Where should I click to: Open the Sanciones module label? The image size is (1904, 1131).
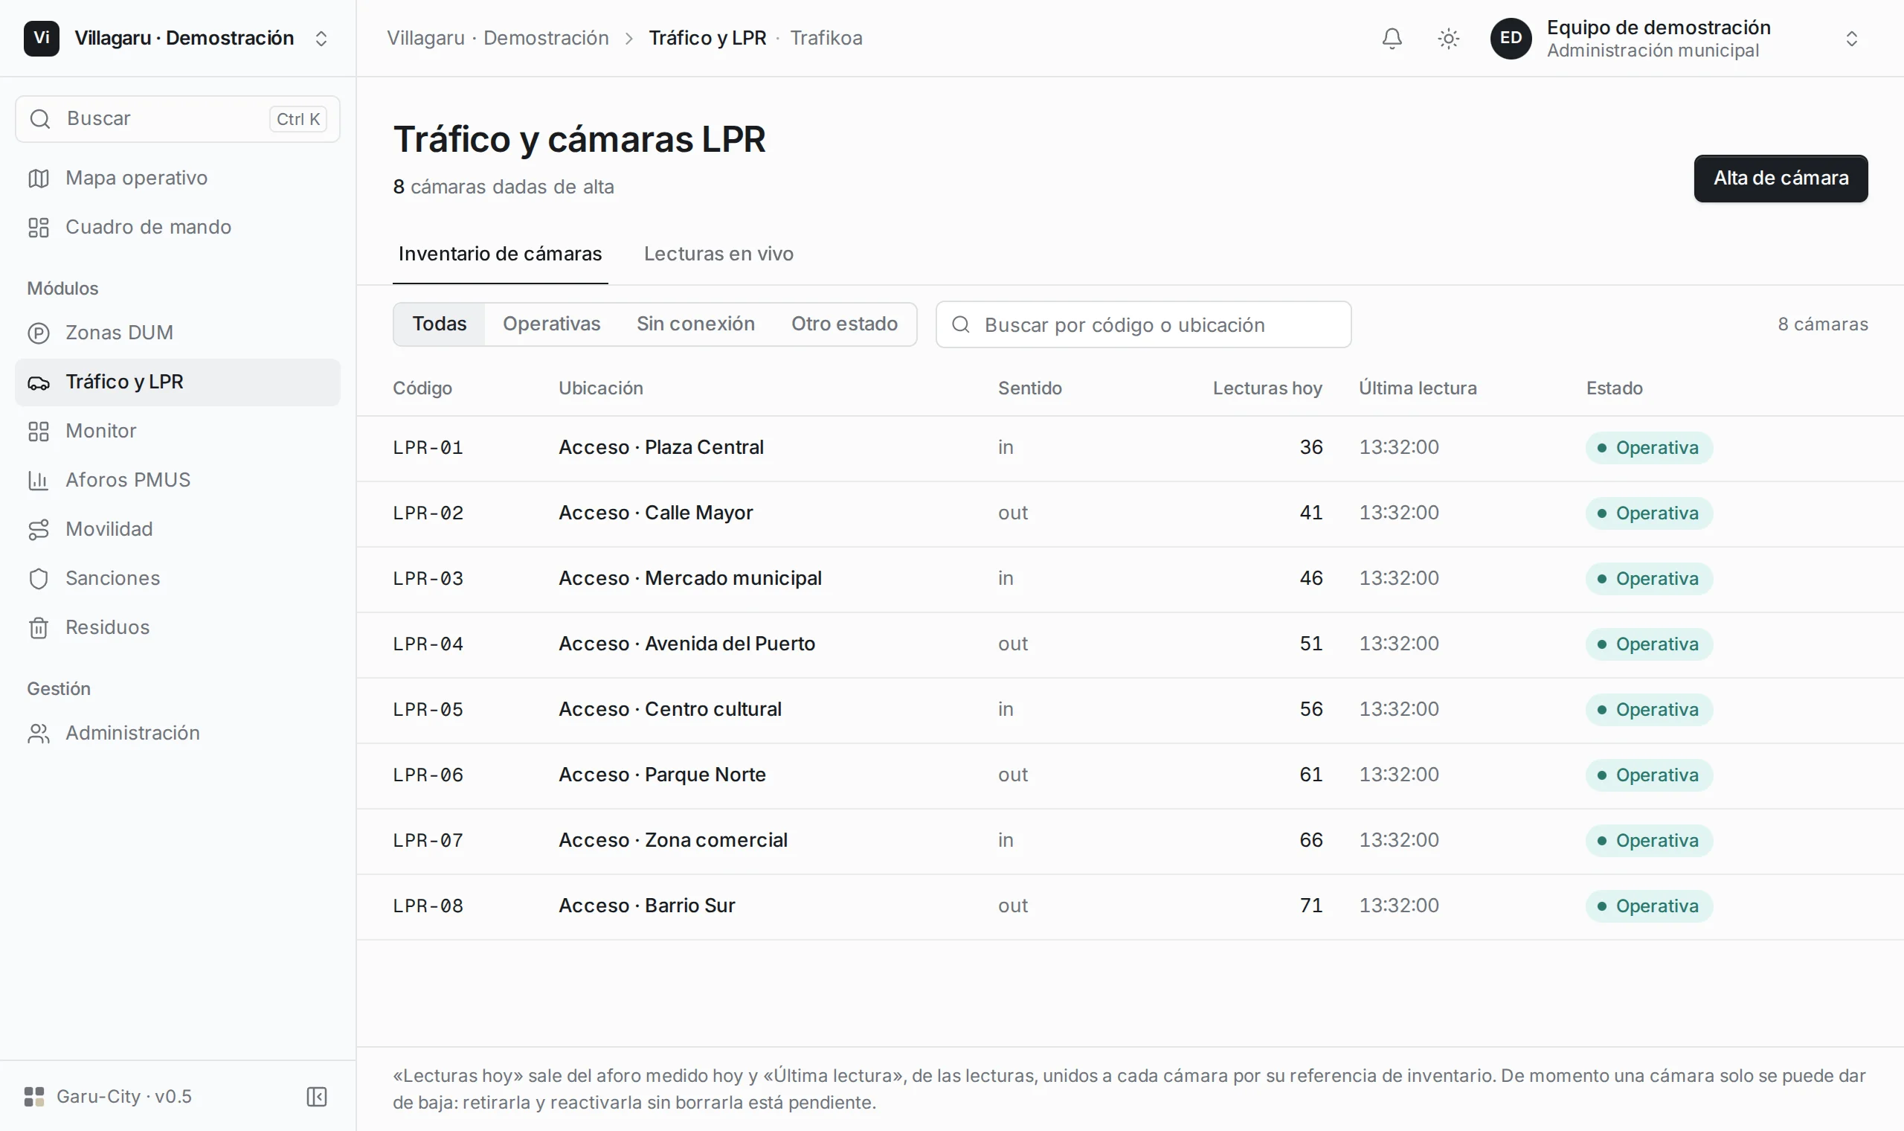pos(113,578)
